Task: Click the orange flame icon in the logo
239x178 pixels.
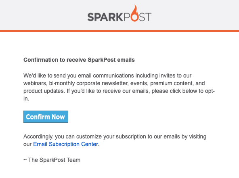Action: (134, 13)
